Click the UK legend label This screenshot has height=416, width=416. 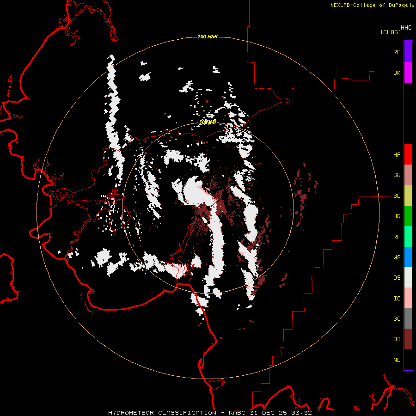397,73
